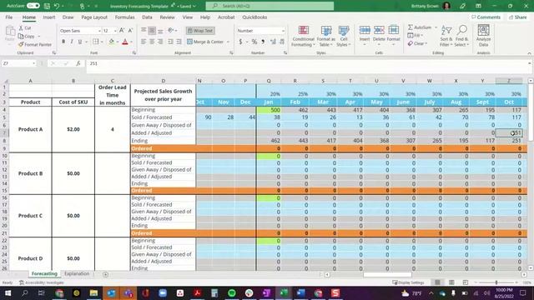Click Merge & Center button
This screenshot has height=300, width=534.
(205, 42)
